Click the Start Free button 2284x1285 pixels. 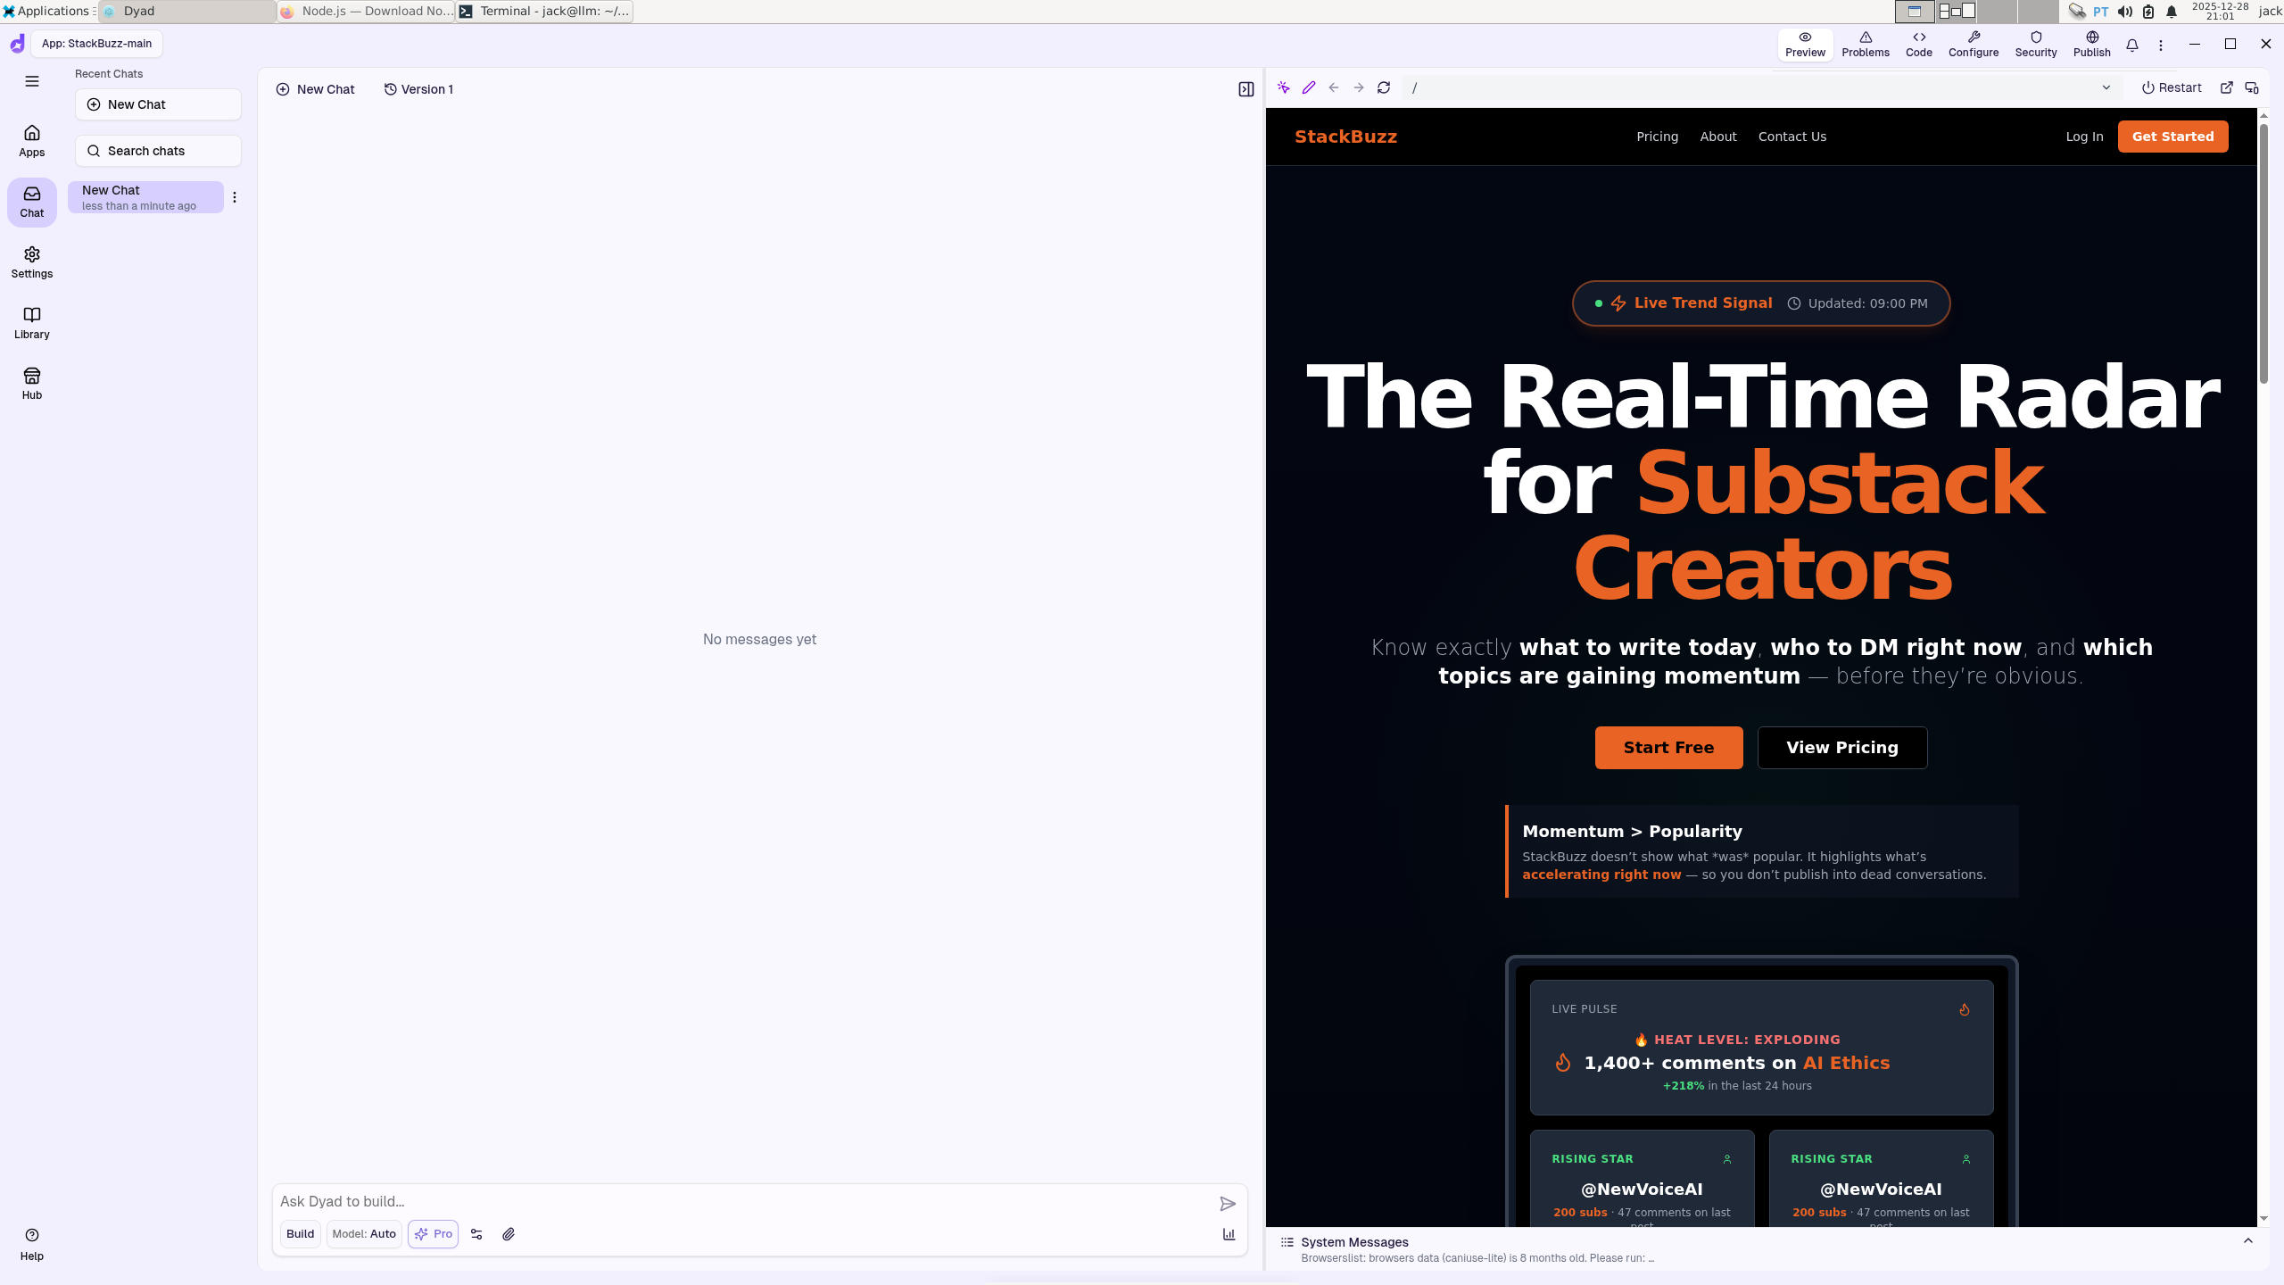tap(1668, 748)
